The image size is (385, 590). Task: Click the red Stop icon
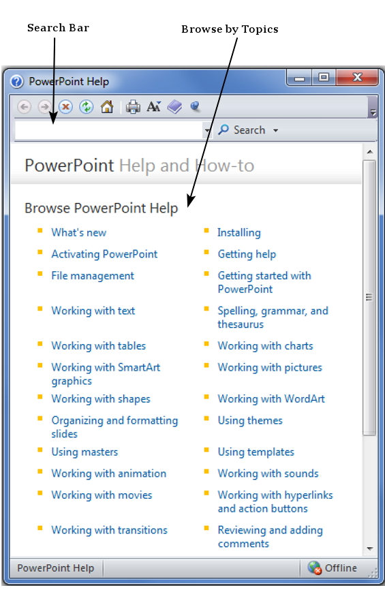tap(65, 107)
